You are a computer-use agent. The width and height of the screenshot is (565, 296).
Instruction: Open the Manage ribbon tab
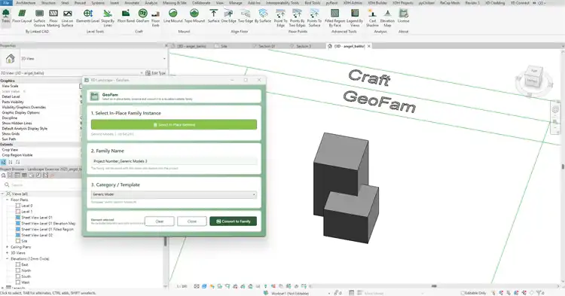(x=236, y=3)
